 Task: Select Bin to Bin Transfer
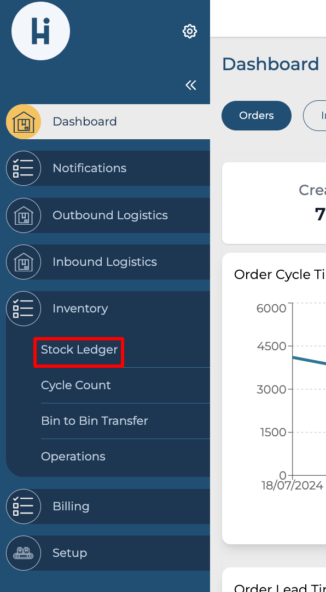94,421
